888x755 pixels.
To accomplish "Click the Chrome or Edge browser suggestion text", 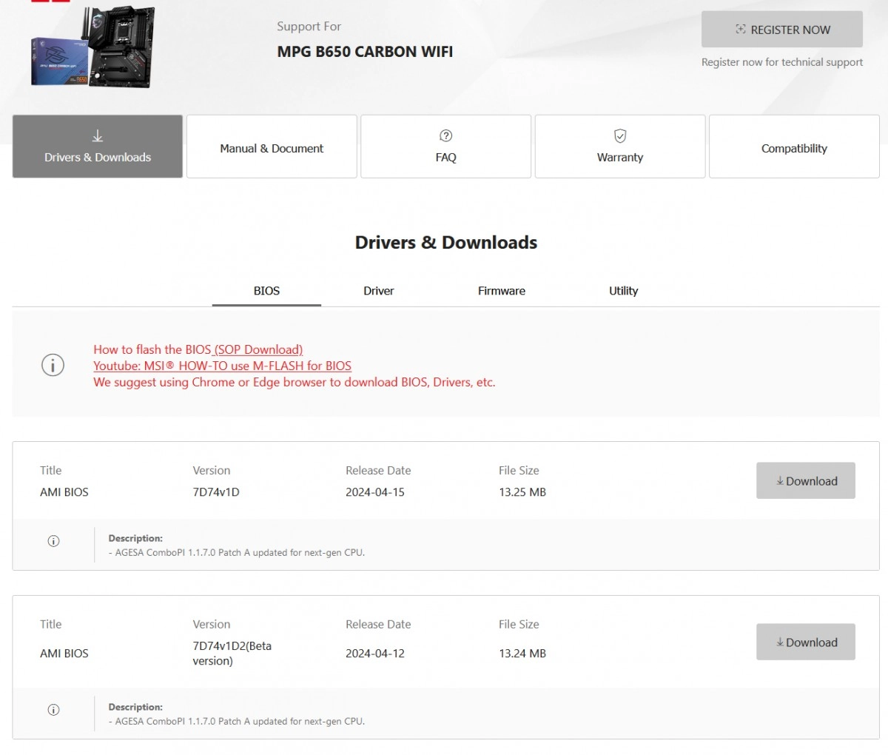I will coord(295,382).
